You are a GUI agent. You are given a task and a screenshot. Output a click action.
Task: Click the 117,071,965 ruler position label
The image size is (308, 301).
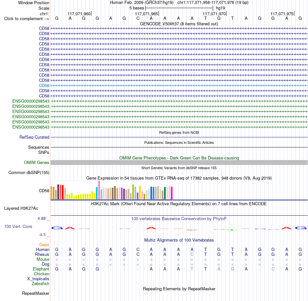146,14
